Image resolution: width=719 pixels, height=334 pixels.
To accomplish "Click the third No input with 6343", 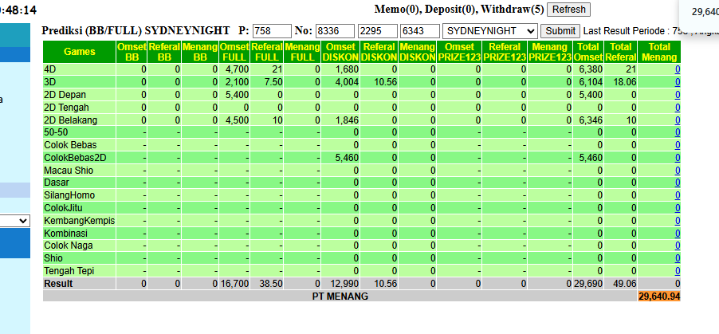I will click(x=420, y=31).
